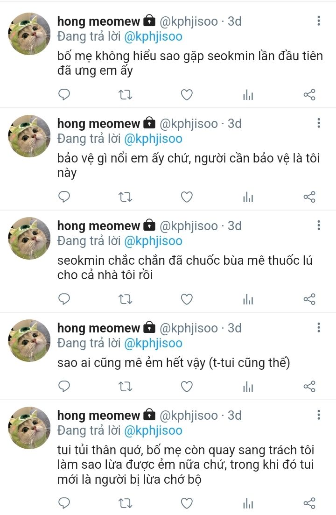Open 'hong meomew' profile name on last tweet
This screenshot has width=336, height=515.
(x=98, y=415)
